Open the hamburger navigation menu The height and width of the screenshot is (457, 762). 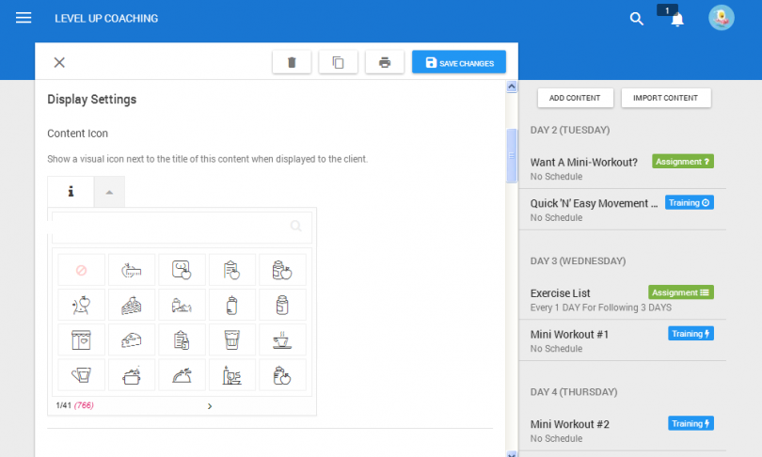(x=24, y=18)
